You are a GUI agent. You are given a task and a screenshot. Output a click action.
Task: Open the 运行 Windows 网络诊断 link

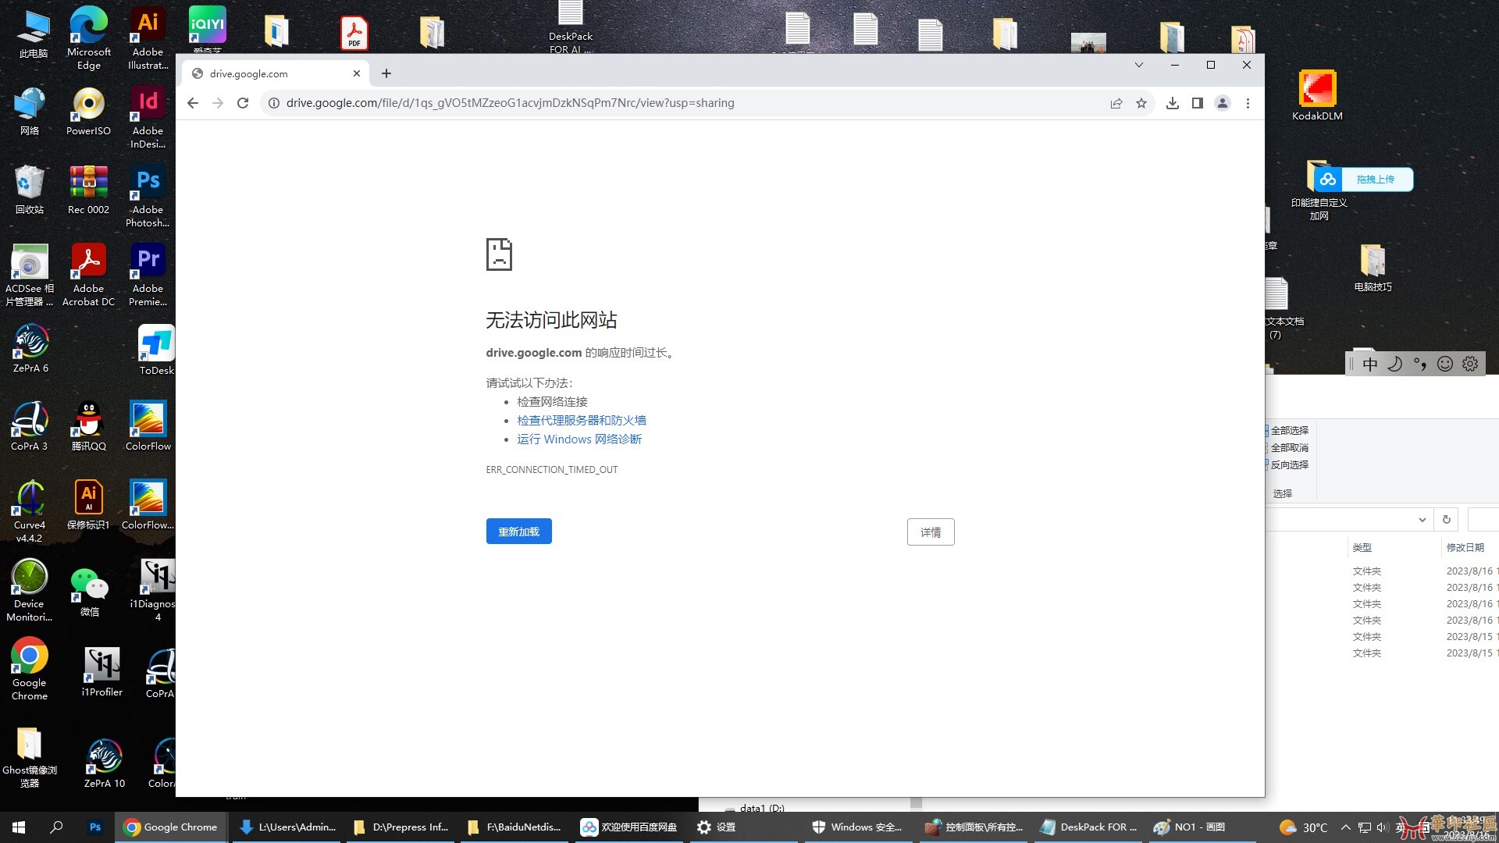tap(579, 439)
